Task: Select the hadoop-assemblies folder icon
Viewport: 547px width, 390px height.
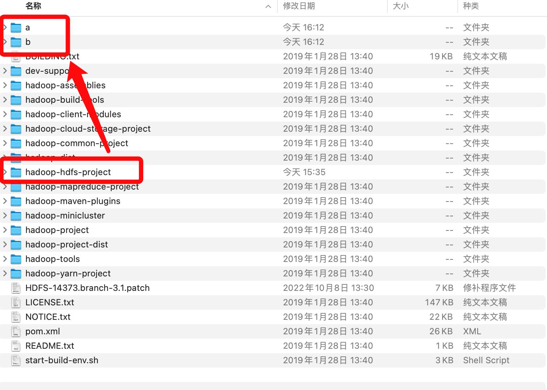Action: [x=16, y=85]
